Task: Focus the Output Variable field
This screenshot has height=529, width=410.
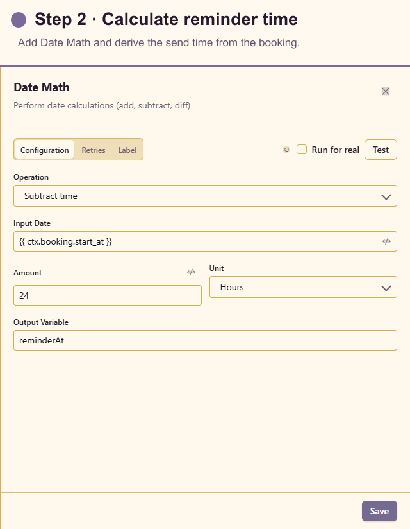Action: click(x=206, y=340)
